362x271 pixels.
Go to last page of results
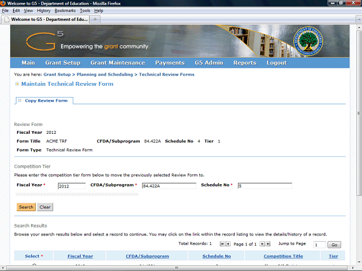point(268,244)
